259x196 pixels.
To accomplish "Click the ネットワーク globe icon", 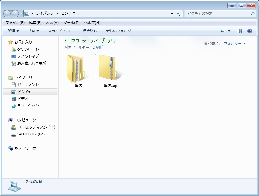I will pyautogui.click(x=11, y=148).
